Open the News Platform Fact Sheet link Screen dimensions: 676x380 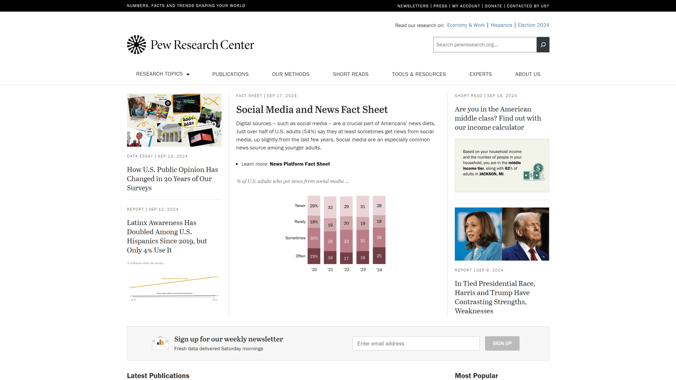pyautogui.click(x=300, y=164)
